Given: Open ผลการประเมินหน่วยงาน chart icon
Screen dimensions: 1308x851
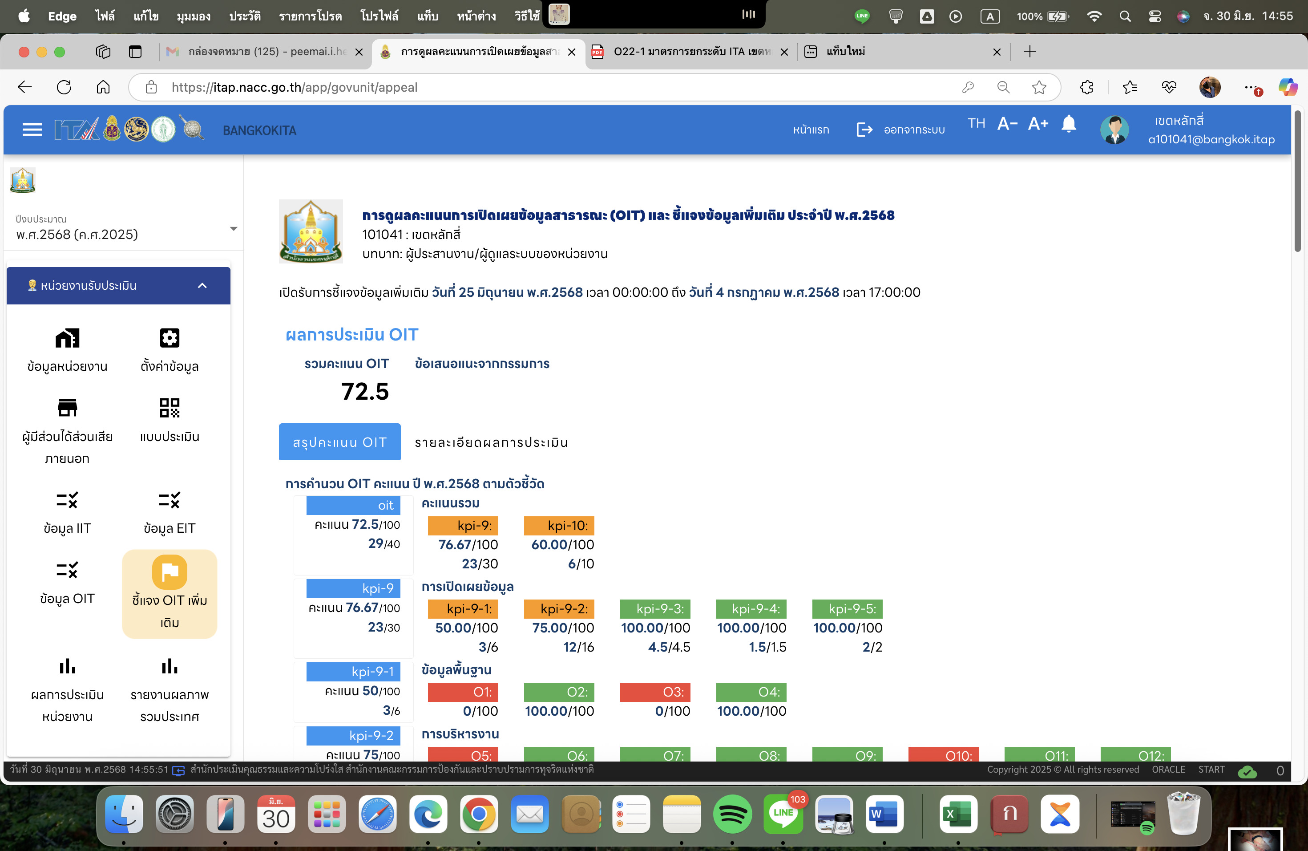Looking at the screenshot, I should tap(67, 666).
